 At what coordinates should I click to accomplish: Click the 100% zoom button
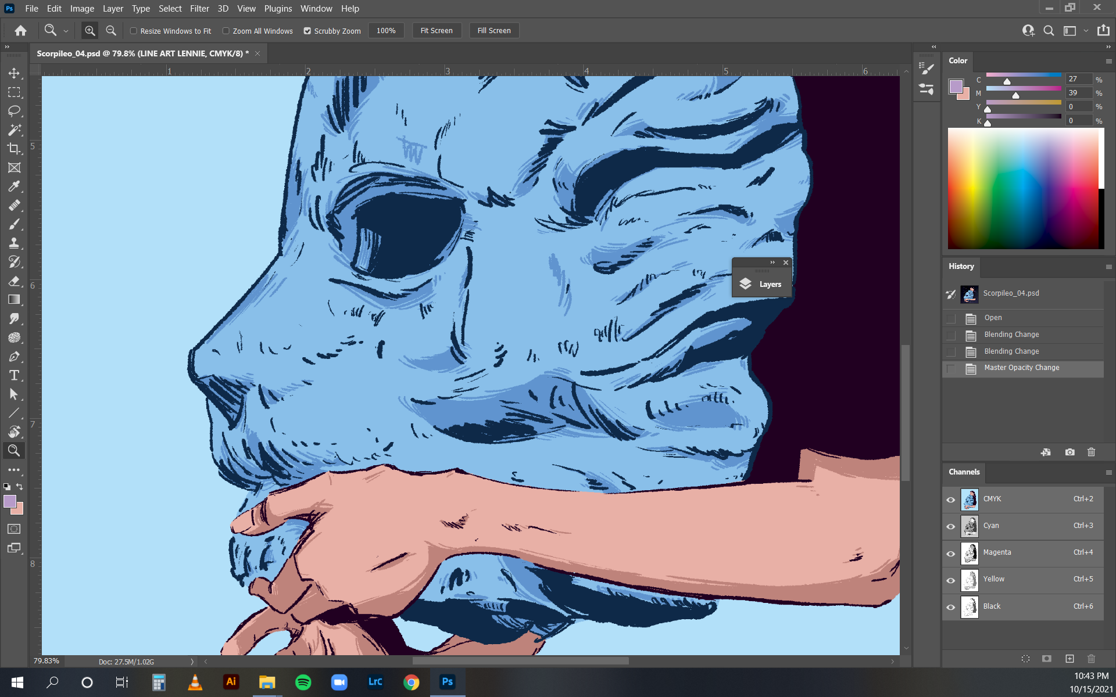coord(386,31)
